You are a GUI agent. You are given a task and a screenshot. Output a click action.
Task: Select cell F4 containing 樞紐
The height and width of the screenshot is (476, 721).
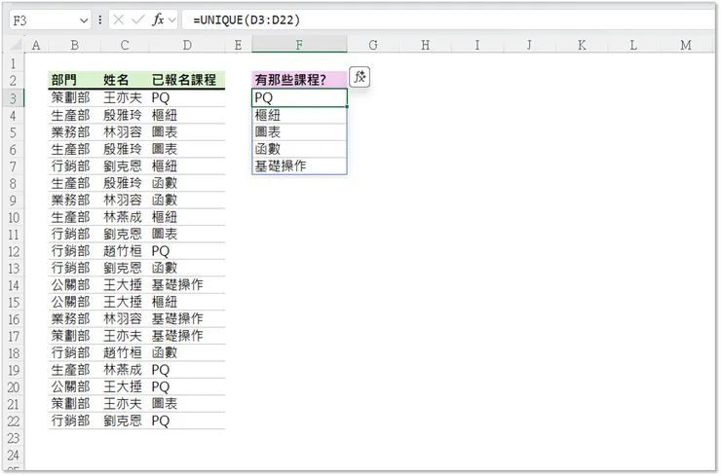click(299, 115)
